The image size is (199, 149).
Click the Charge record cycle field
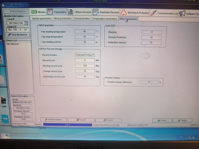[85, 71]
